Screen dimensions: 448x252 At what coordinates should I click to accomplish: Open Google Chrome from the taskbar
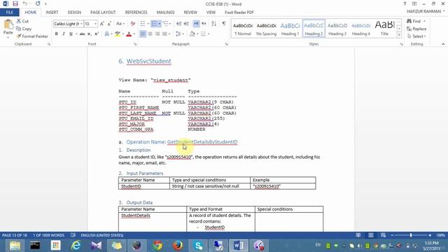click(157, 246)
